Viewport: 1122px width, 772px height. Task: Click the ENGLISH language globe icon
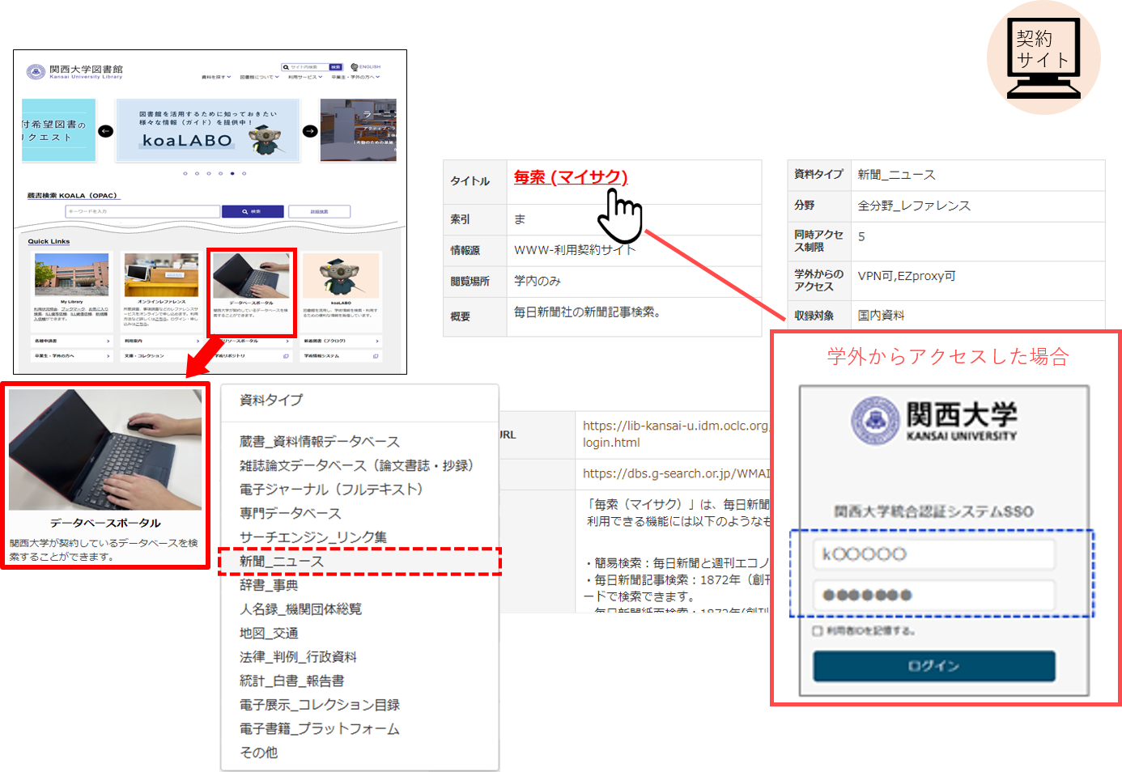pos(355,67)
